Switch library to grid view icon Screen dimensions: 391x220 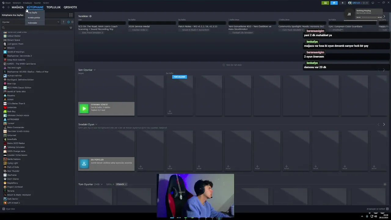[x=71, y=15]
